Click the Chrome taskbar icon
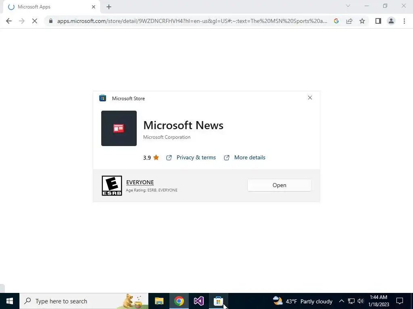The height and width of the screenshot is (309, 413). click(179, 301)
